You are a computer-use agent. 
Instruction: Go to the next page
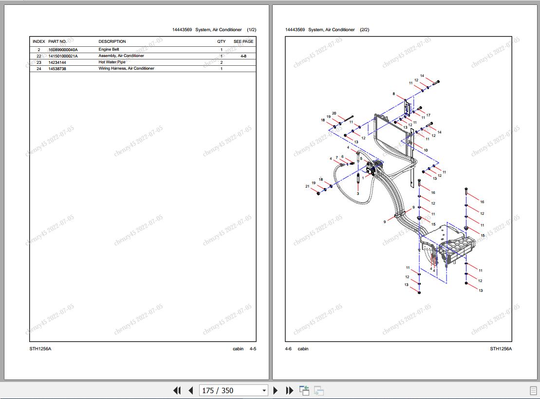pos(276,390)
